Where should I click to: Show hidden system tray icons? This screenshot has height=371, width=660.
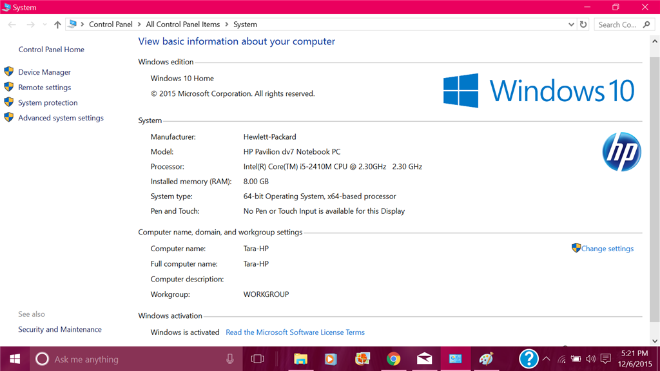tap(547, 359)
